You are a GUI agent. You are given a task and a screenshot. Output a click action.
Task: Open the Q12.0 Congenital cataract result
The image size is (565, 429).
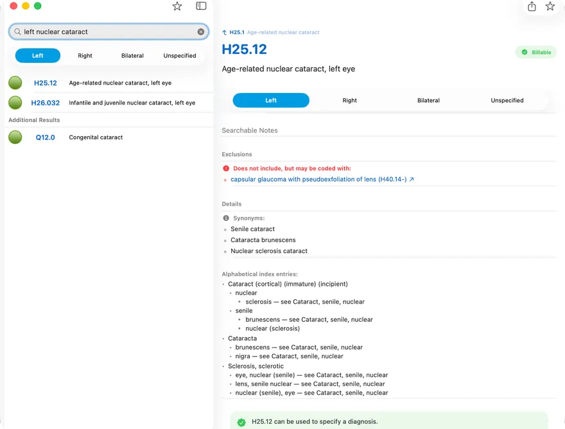click(x=109, y=137)
